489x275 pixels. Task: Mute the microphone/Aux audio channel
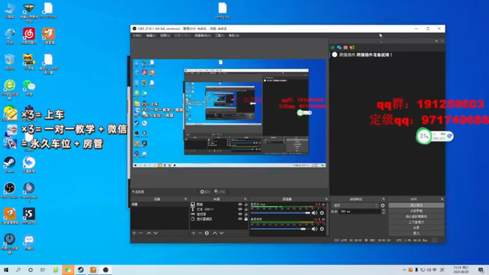pos(314,213)
